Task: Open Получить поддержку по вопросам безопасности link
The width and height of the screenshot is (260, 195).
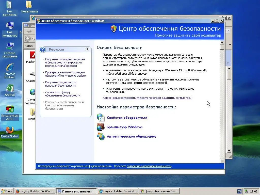Action: point(61,84)
